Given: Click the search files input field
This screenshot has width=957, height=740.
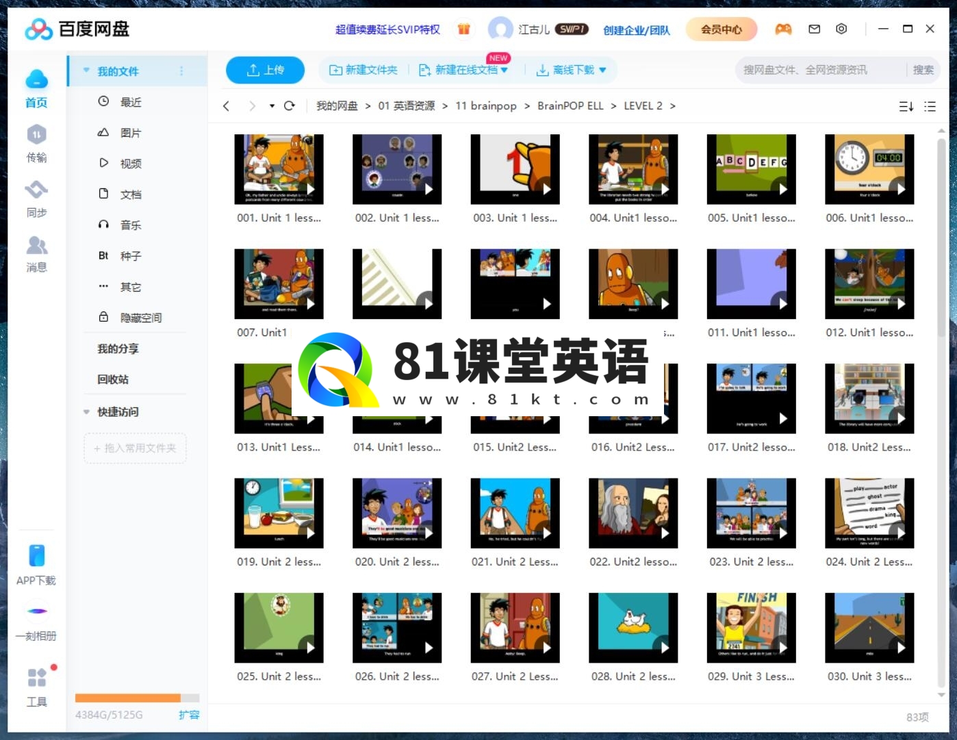Looking at the screenshot, I should coord(821,70).
